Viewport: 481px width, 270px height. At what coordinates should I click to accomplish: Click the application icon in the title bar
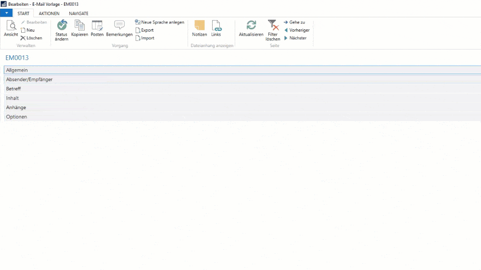[x=3, y=4]
